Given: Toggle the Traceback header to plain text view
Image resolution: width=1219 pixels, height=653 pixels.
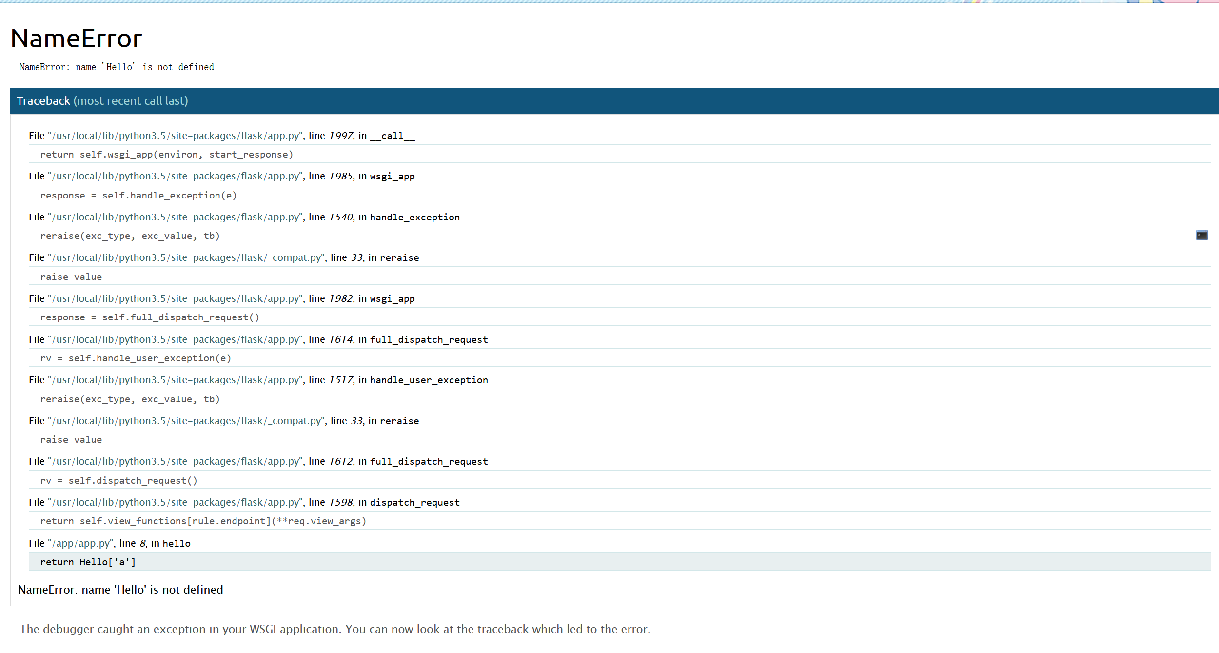Looking at the screenshot, I should (102, 101).
